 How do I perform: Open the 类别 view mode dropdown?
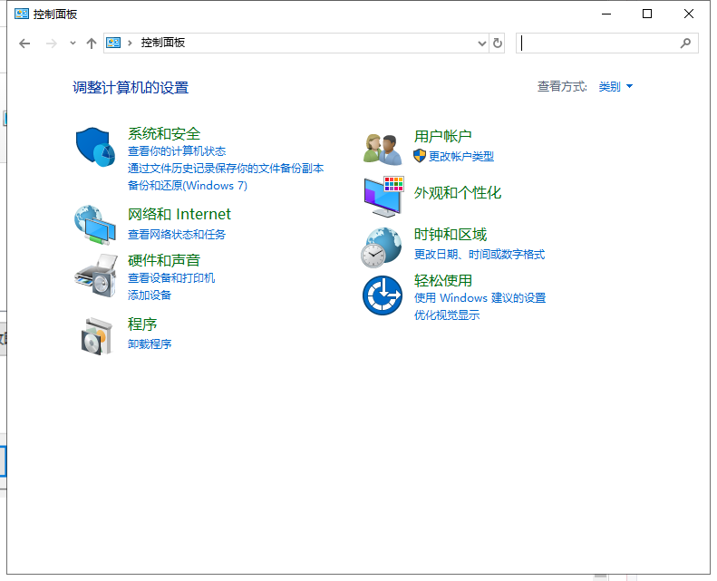(615, 86)
